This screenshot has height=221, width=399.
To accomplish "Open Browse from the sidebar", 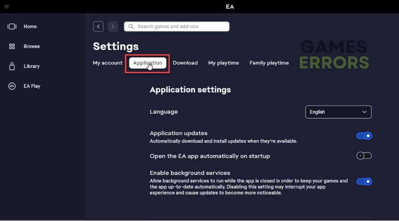I will (x=32, y=46).
